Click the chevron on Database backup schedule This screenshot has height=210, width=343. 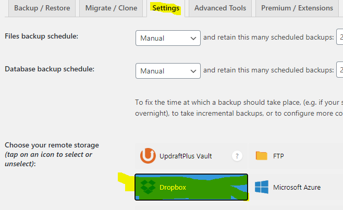pyautogui.click(x=193, y=71)
